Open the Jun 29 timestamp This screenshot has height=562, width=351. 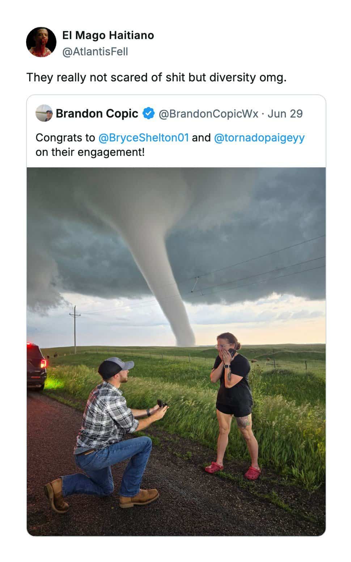coord(285,114)
